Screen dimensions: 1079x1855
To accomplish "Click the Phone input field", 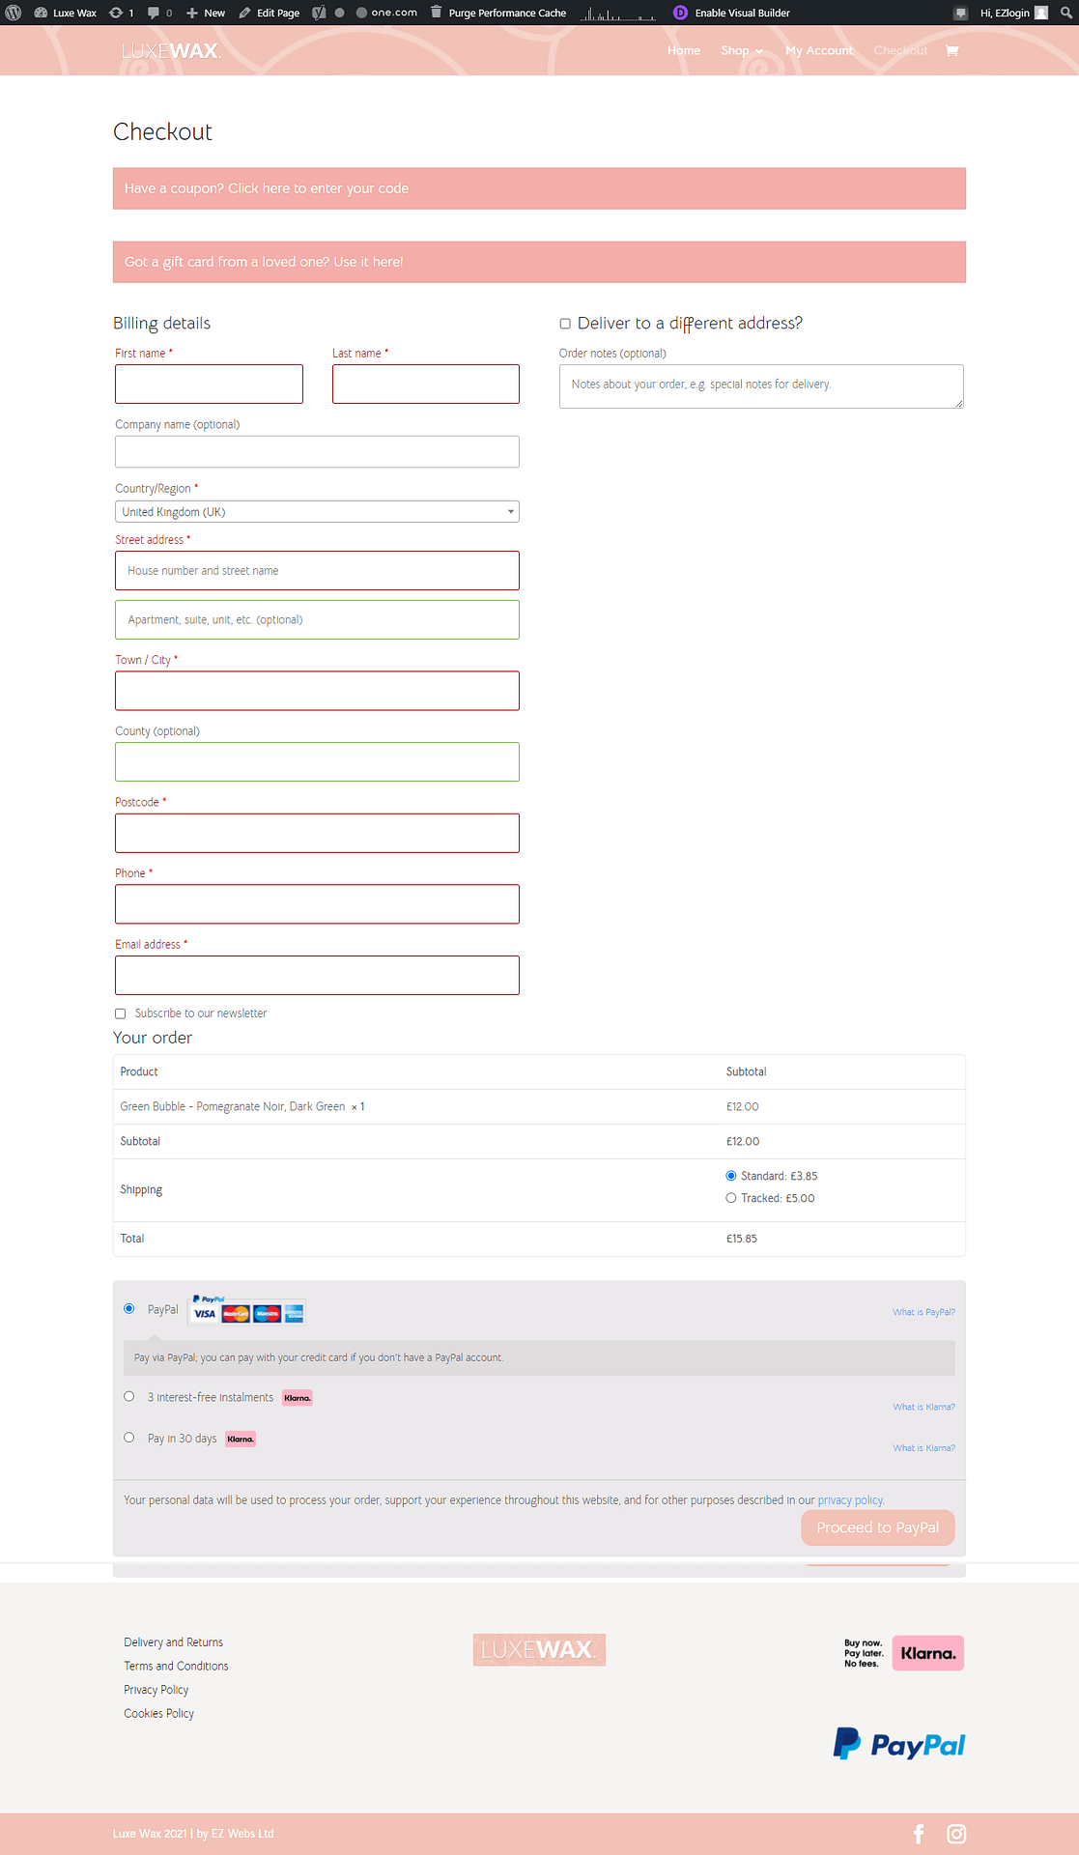I will (317, 904).
